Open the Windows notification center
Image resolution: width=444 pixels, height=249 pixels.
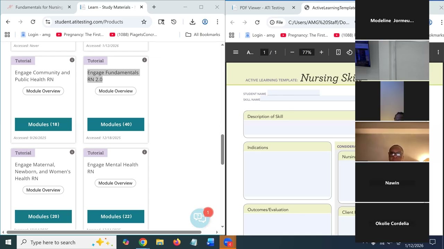(x=433, y=242)
